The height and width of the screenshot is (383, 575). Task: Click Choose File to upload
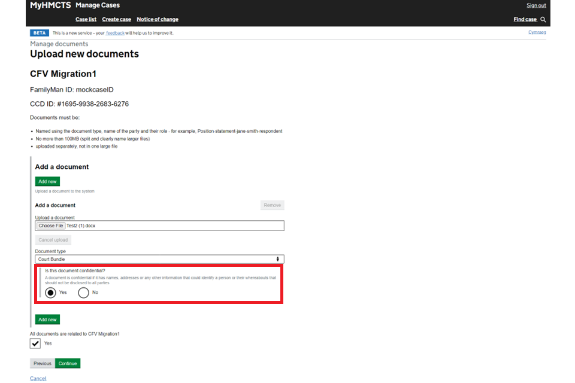point(51,226)
